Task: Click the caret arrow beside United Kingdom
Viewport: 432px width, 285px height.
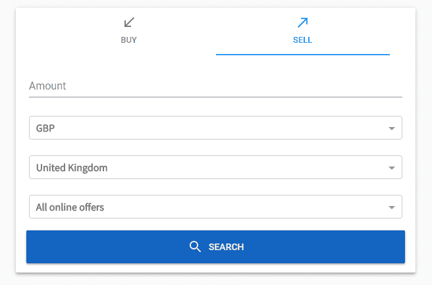Action: 391,168
